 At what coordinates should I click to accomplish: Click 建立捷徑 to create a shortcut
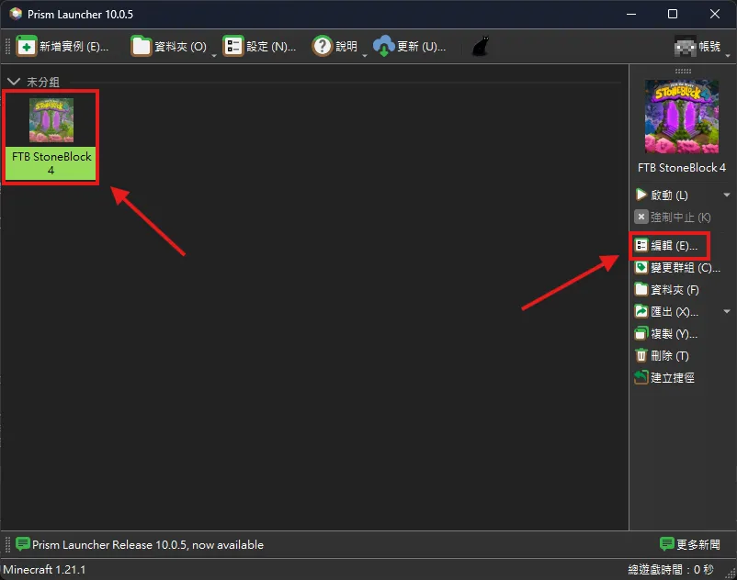pos(672,377)
